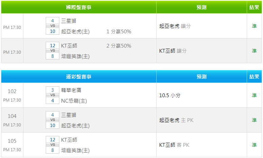The width and height of the screenshot is (263, 158).
Task: Click game number 105
Action: point(12,141)
